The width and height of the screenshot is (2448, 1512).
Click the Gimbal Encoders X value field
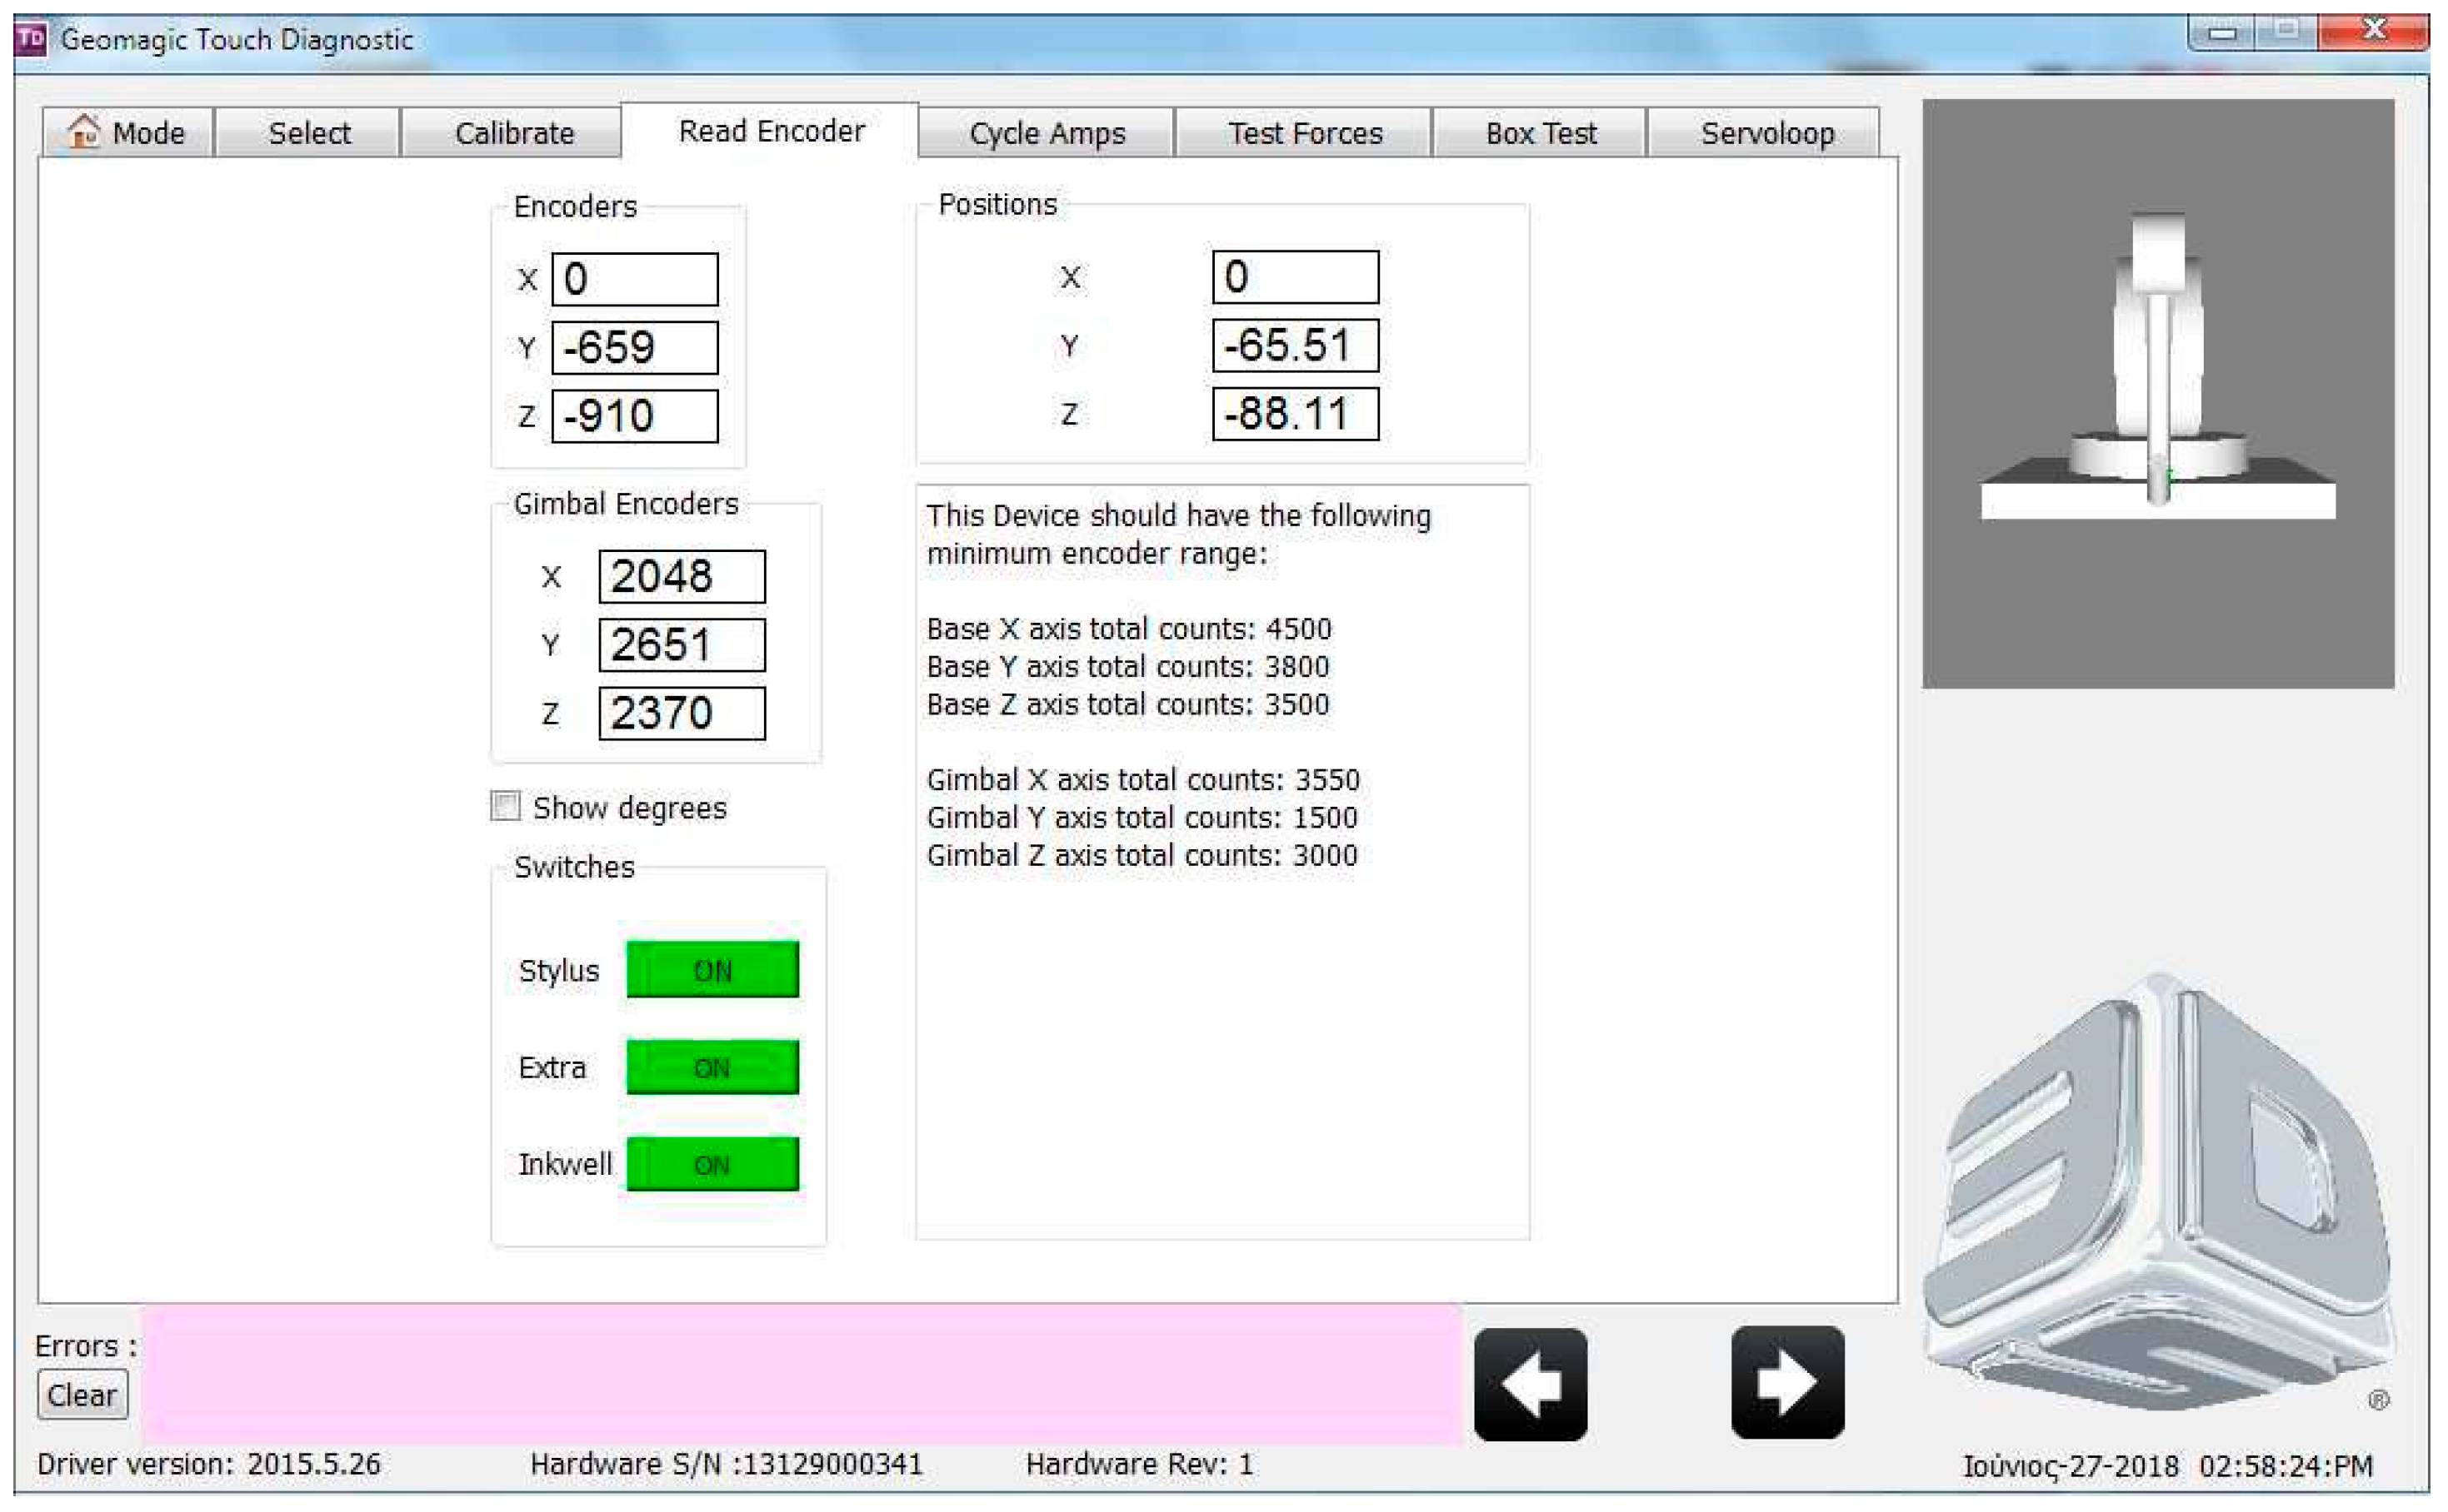tap(682, 576)
